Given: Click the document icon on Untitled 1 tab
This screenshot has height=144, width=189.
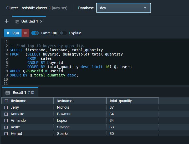Looking at the screenshot, I should pos(17,21).
